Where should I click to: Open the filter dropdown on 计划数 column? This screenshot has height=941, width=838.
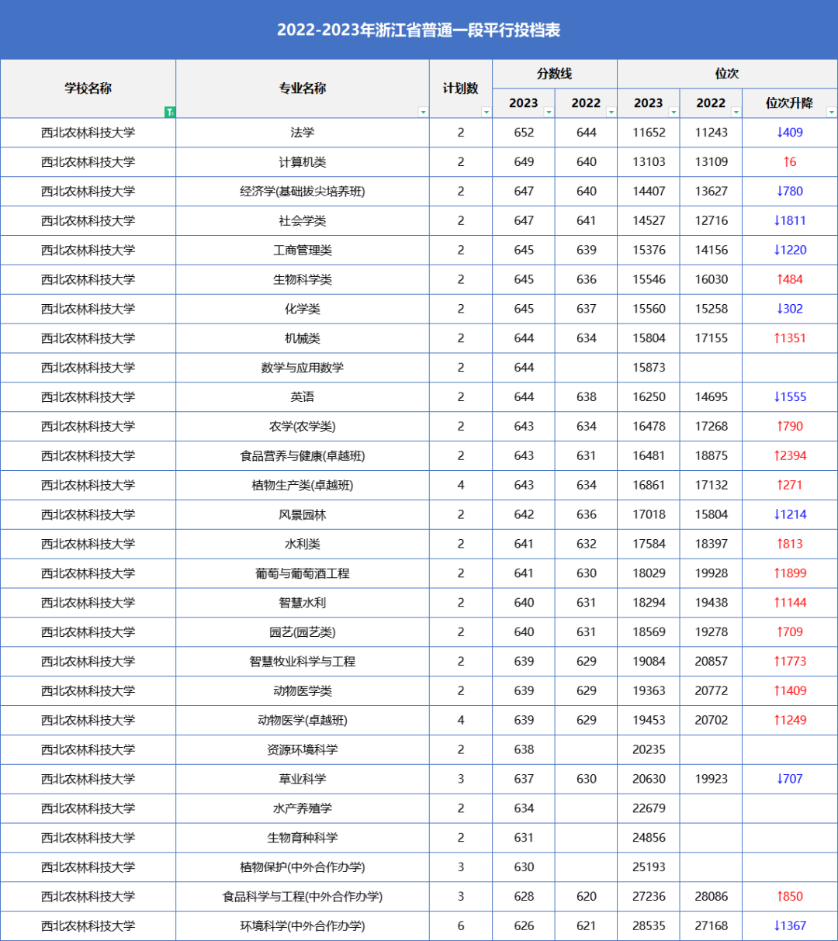pos(487,112)
